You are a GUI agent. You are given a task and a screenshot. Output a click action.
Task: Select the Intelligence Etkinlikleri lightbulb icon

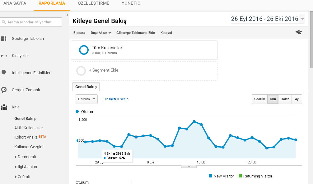pos(4,73)
